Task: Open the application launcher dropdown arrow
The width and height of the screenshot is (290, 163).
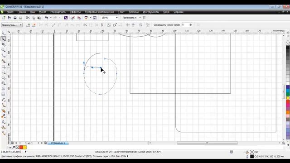Action: click(x=90, y=18)
